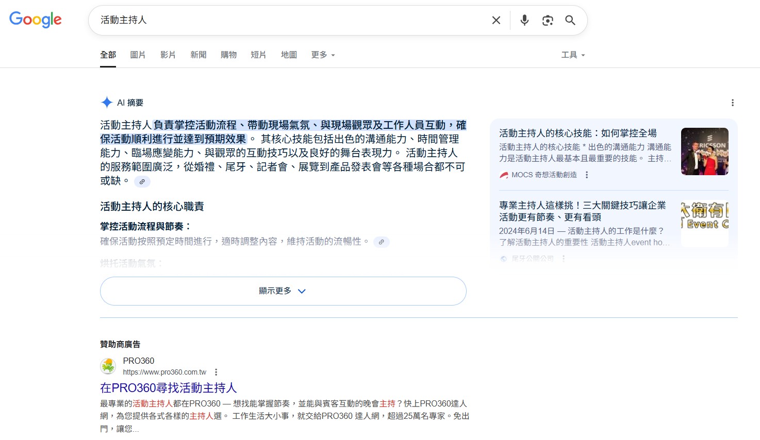Open the 地圖 results

(x=288, y=55)
